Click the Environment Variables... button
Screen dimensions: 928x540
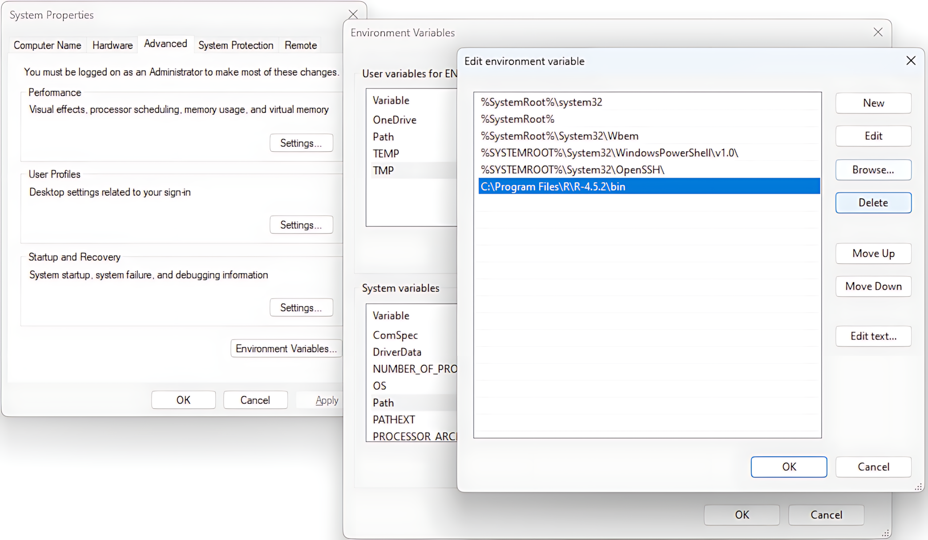click(x=286, y=349)
